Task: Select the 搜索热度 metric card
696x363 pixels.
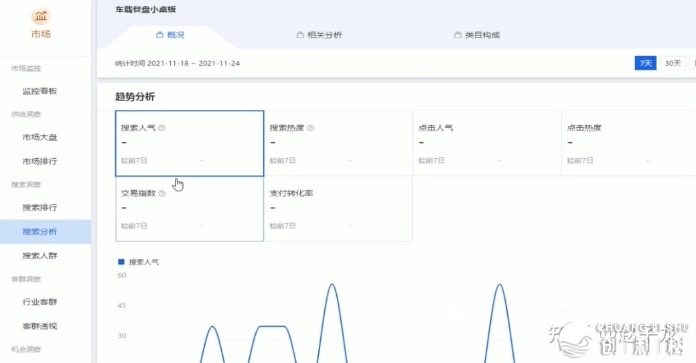Action: [338, 143]
